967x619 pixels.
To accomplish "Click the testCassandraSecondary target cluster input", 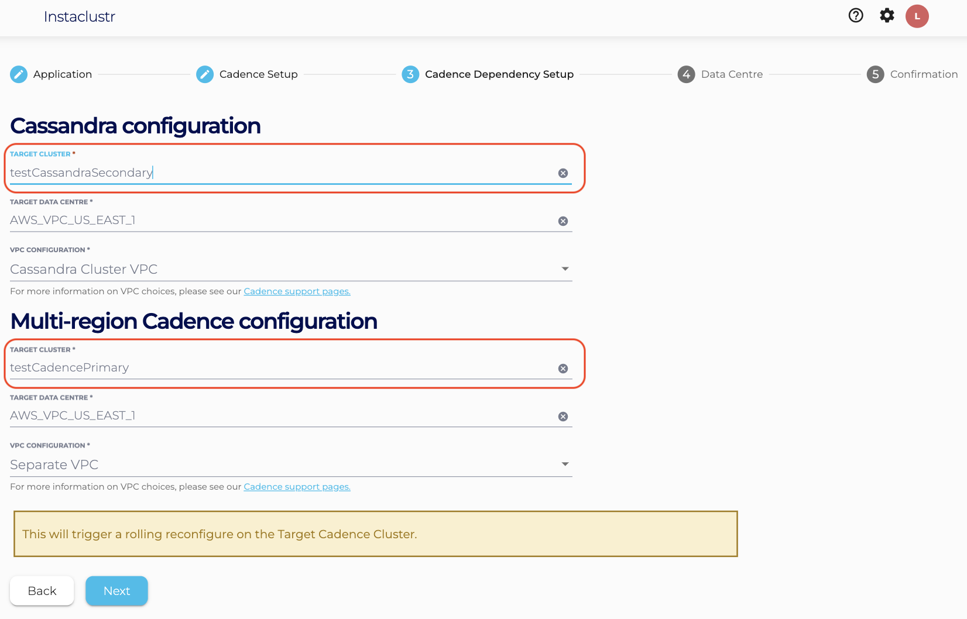I will pyautogui.click(x=281, y=173).
